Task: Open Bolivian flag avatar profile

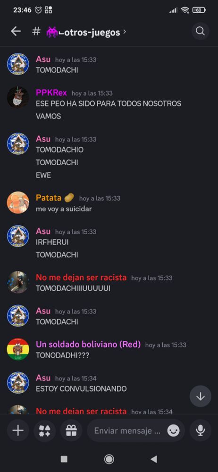Action: coord(18,349)
